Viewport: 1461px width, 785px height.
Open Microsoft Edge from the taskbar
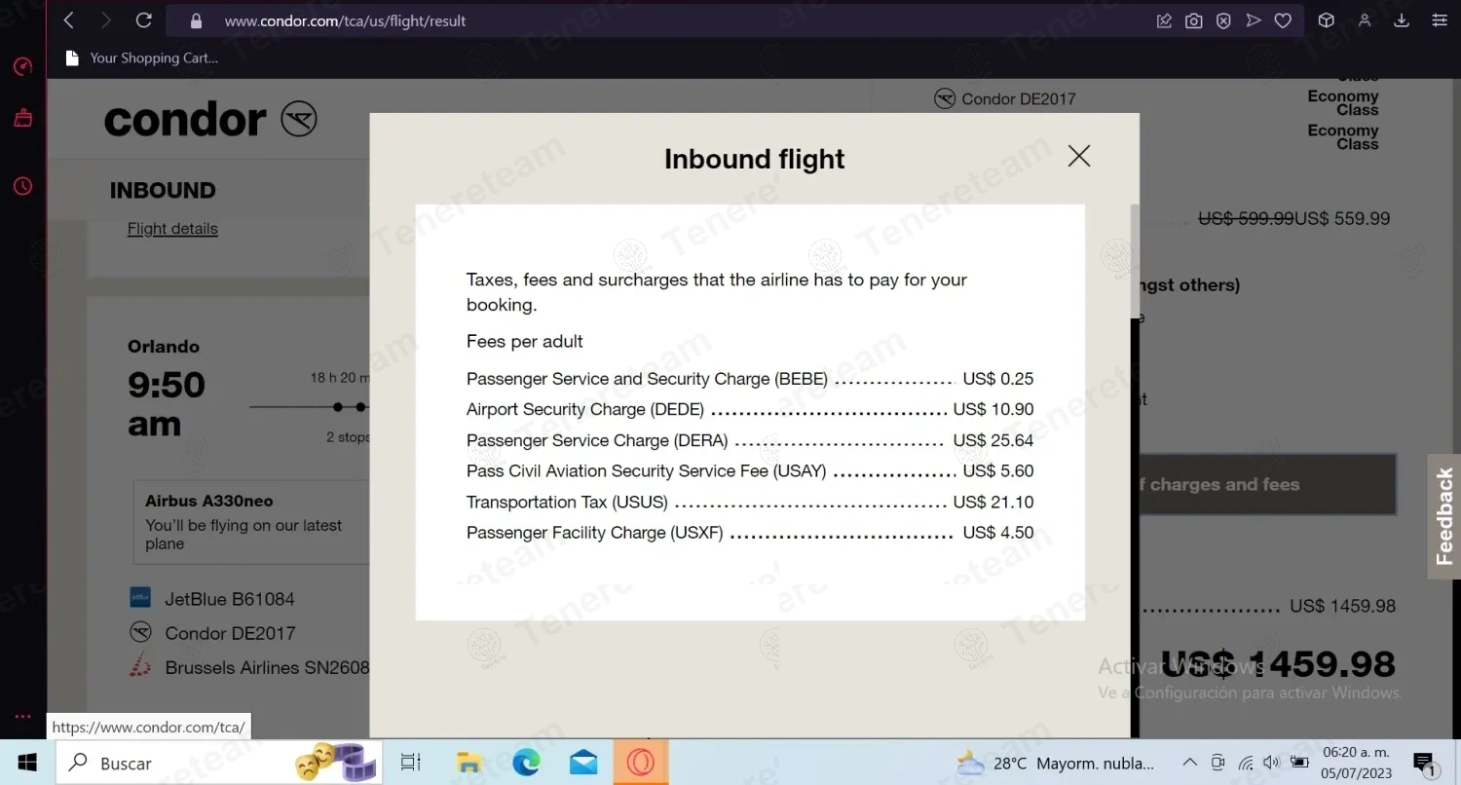[x=526, y=763]
